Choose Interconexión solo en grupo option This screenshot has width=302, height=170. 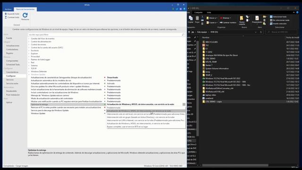point(146,117)
